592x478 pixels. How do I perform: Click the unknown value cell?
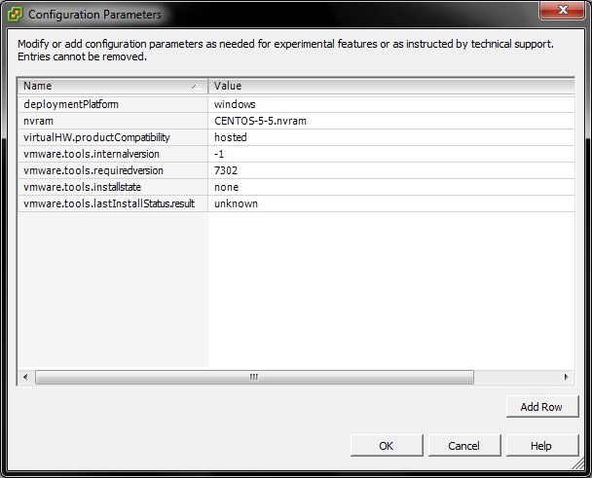pyautogui.click(x=391, y=203)
